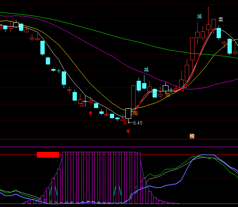
Task: Click the orange 榜 badge icon
Action: pyautogui.click(x=192, y=136)
